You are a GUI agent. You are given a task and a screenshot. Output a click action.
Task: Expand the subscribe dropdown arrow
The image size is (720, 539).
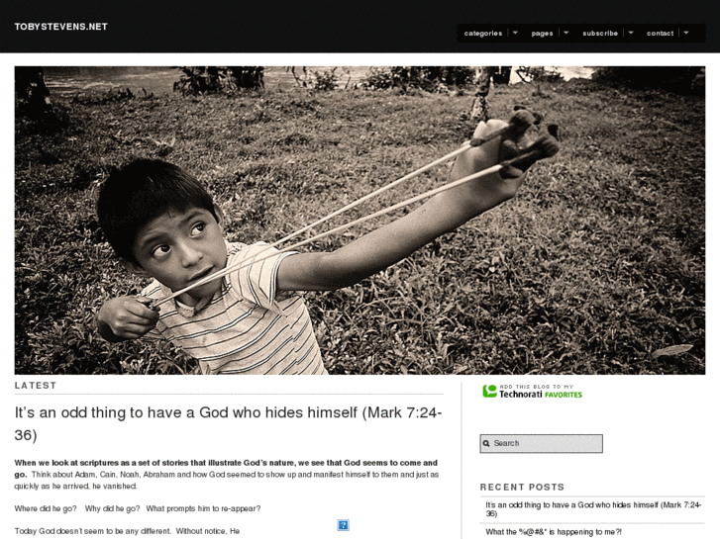click(631, 33)
